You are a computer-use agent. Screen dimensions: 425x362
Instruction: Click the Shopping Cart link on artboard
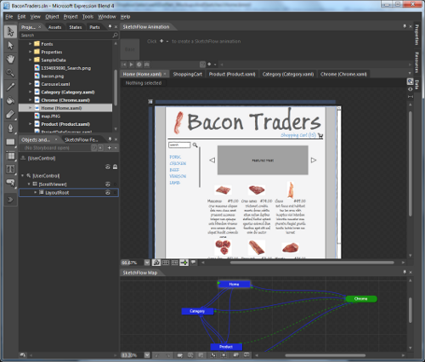[x=298, y=135]
